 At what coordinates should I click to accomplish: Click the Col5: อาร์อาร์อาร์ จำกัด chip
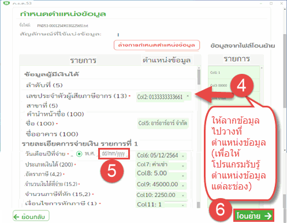[x=163, y=123]
